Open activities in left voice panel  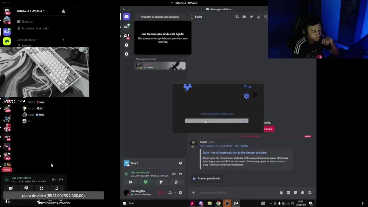click(42, 188)
